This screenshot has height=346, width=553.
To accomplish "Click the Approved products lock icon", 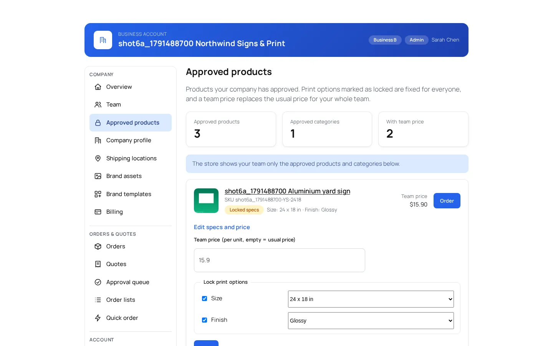I will pyautogui.click(x=98, y=123).
